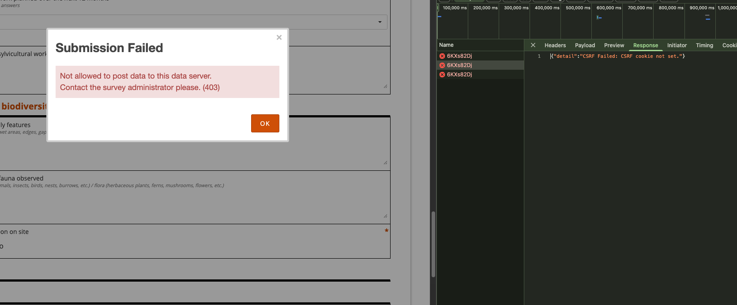Switch to the Headers tab
This screenshot has width=737, height=305.
tap(555, 45)
